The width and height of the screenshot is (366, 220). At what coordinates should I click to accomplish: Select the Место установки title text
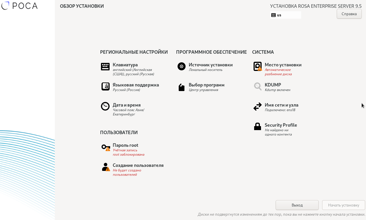(283, 65)
